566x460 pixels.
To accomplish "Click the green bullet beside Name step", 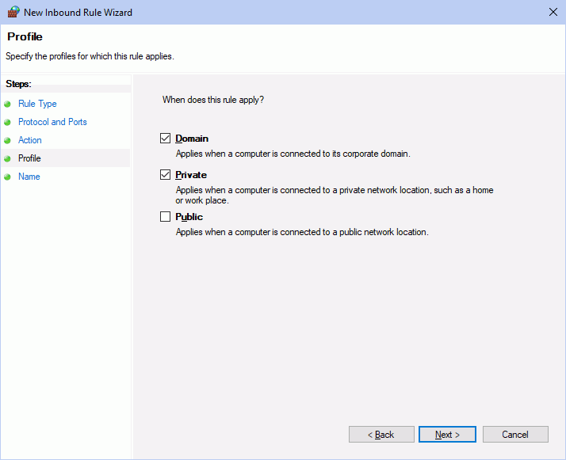I will tap(8, 177).
